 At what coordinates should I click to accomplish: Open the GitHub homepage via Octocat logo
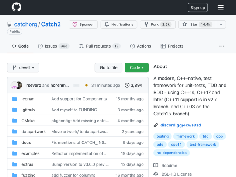coord(16,7)
